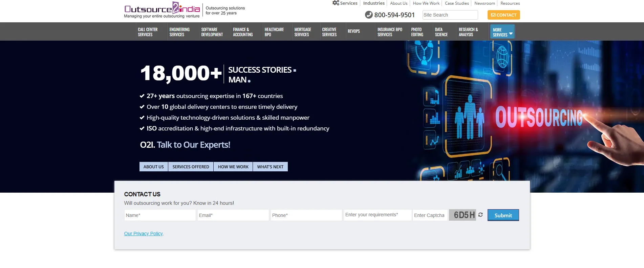Switch to the How We Work tab
644x268 pixels.
pyautogui.click(x=233, y=167)
